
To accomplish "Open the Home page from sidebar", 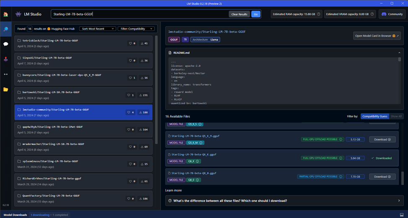I will (5, 14).
